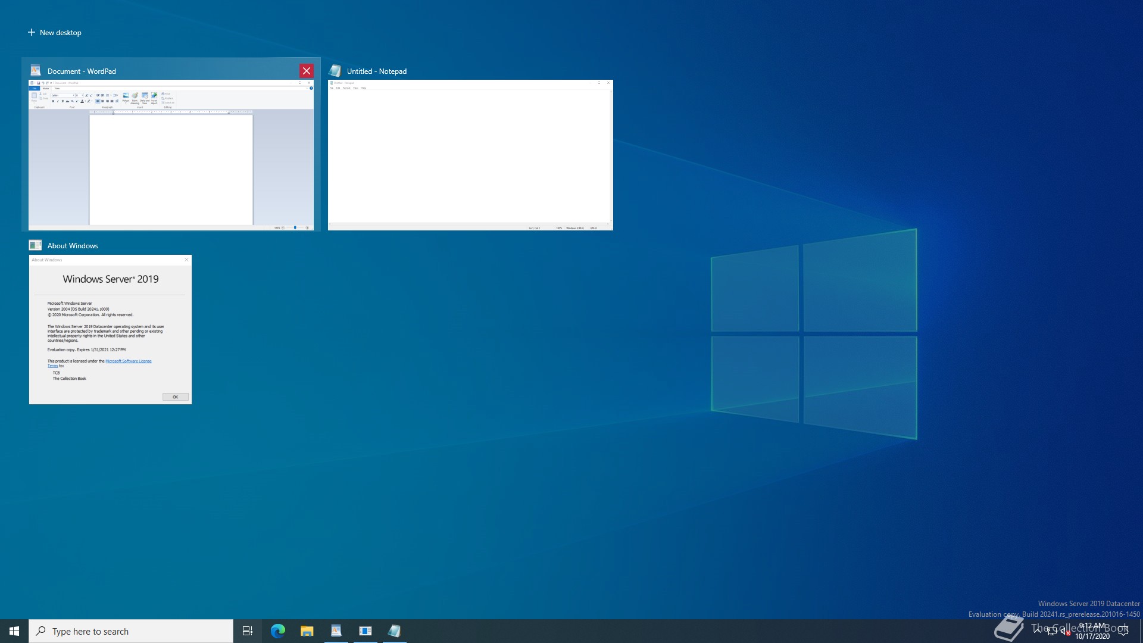Open File Explorer from the taskbar

[x=307, y=631]
